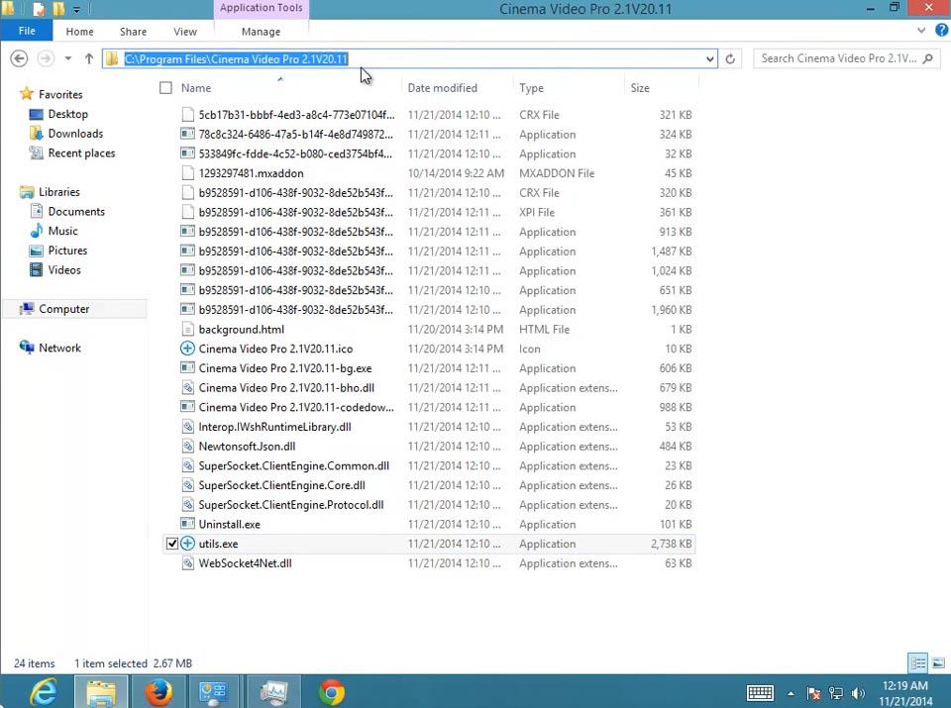This screenshot has width=951, height=708.
Task: Select the Cinema Video Pro 2.1V20.11-bg.exe file
Action: tap(285, 368)
